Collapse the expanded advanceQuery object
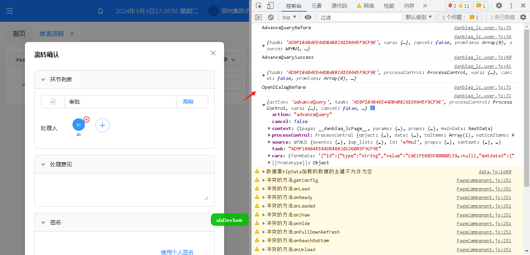This screenshot has height=255, width=530. [264, 105]
